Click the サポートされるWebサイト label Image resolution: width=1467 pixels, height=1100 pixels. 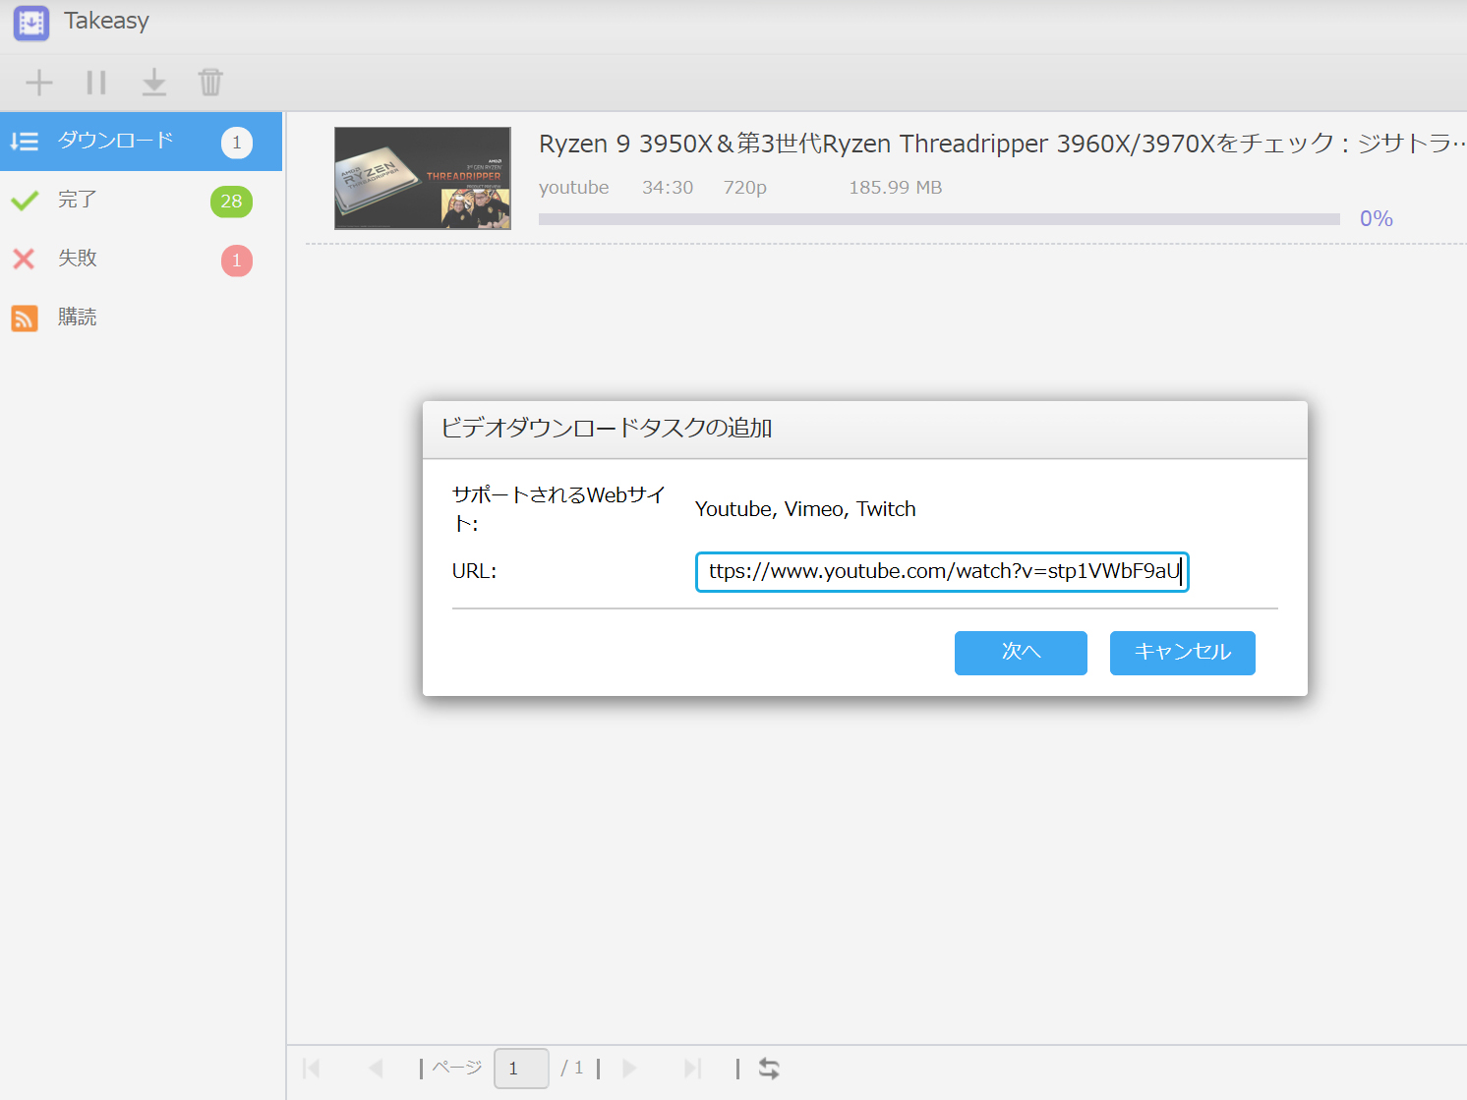[x=558, y=509]
